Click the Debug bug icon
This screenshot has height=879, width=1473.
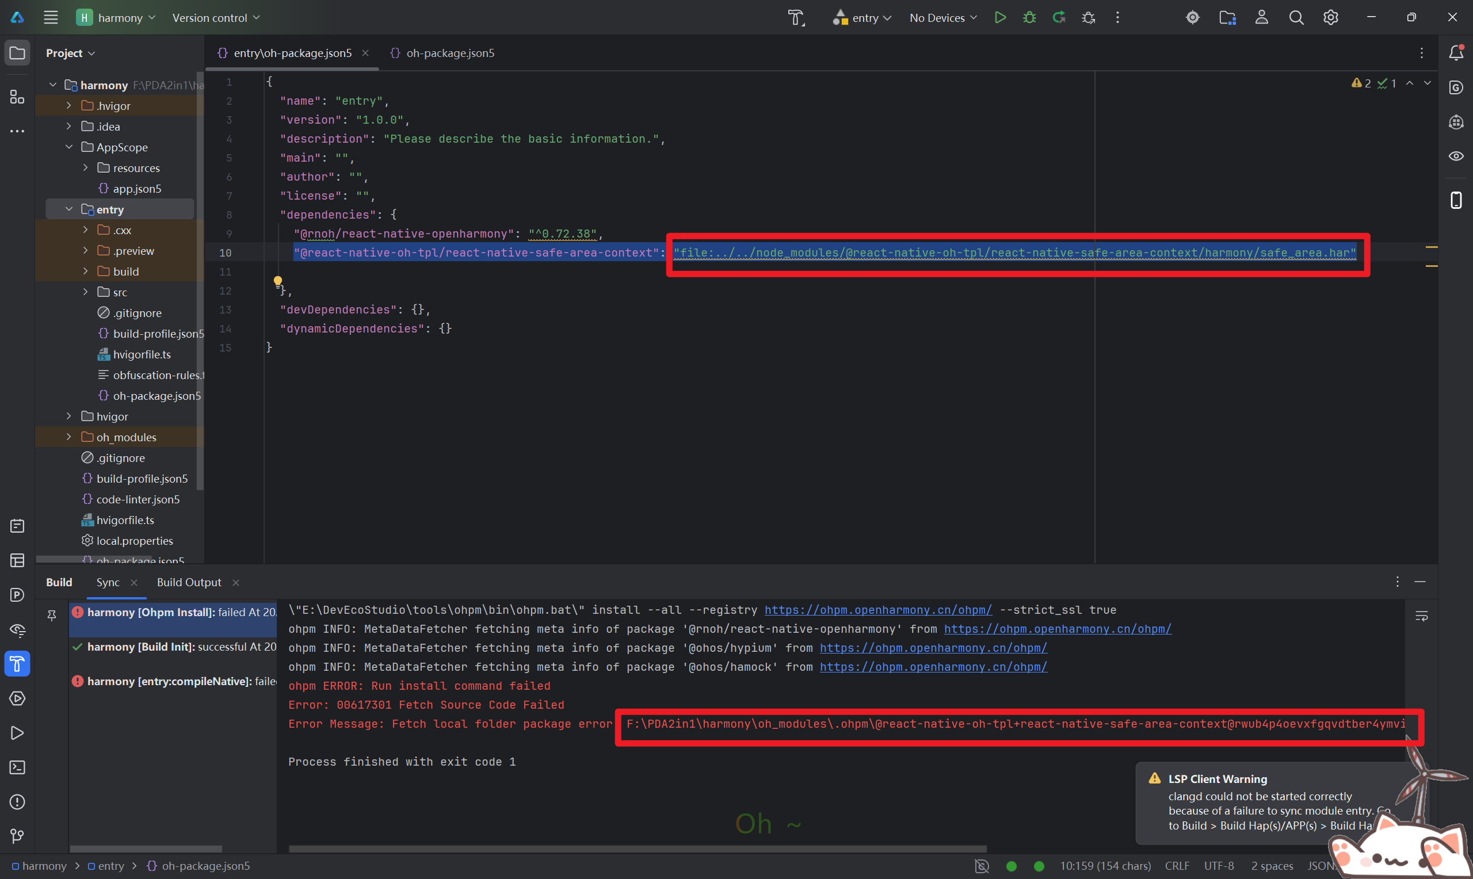pos(1029,18)
